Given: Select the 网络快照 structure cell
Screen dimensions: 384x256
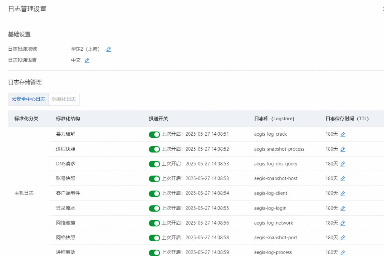Looking at the screenshot, I should 66,238.
